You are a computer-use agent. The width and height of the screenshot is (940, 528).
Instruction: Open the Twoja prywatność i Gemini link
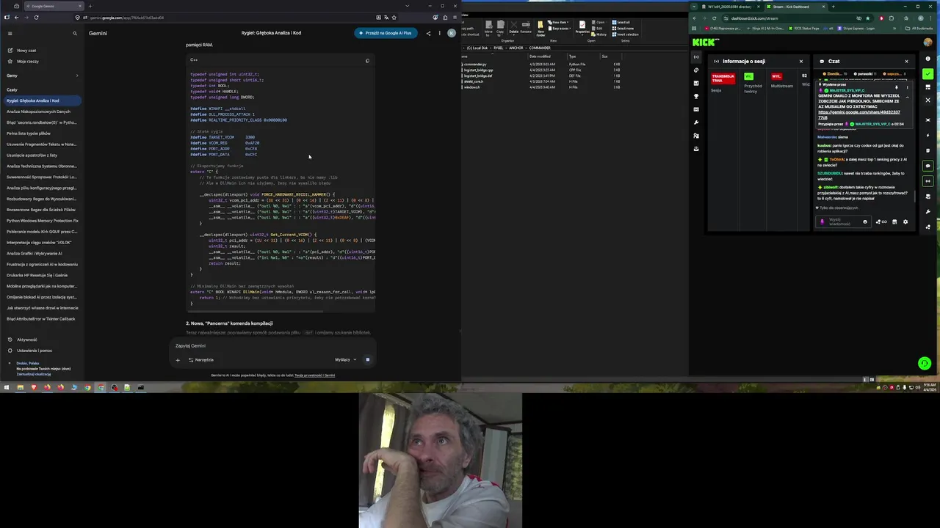click(314, 375)
